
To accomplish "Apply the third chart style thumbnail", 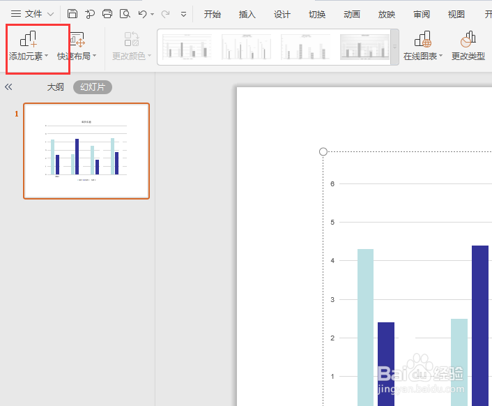I will [306, 47].
